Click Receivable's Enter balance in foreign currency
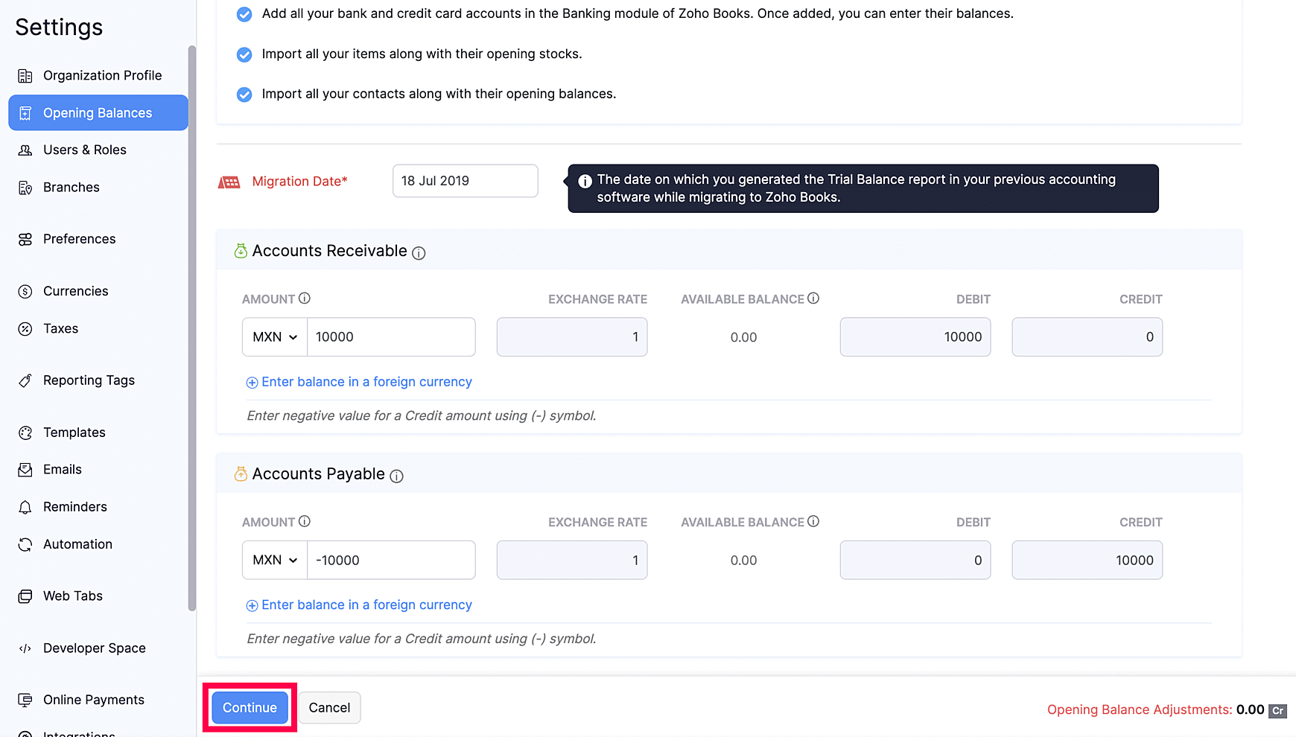 366,382
